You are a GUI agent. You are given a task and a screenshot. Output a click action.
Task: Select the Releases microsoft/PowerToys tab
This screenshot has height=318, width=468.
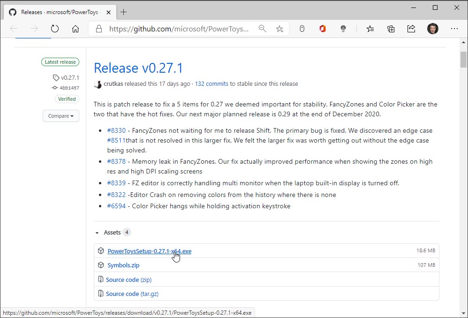tap(55, 12)
